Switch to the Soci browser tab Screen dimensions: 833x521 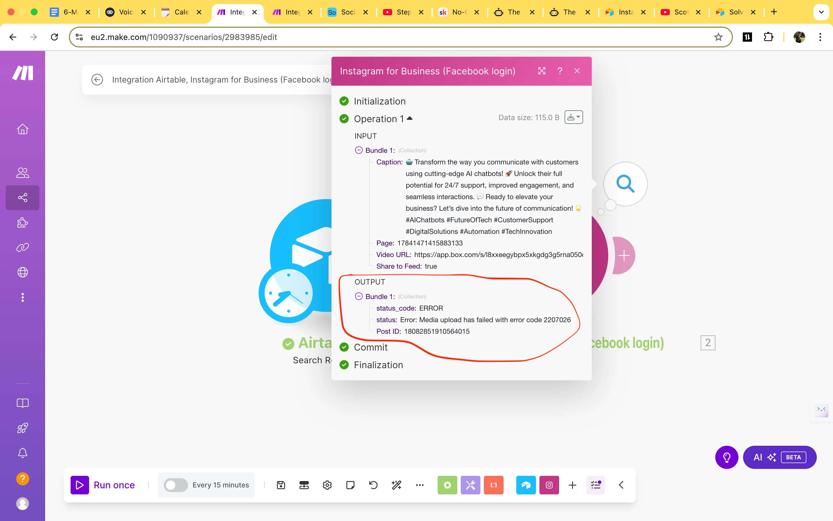pyautogui.click(x=348, y=12)
